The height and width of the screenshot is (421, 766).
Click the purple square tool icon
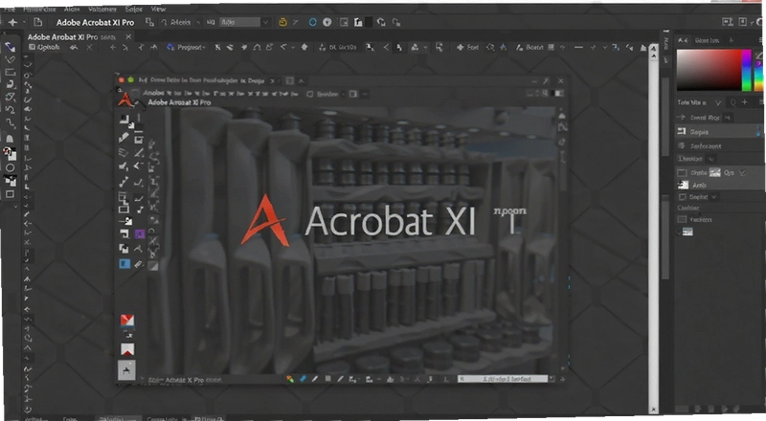(x=139, y=234)
